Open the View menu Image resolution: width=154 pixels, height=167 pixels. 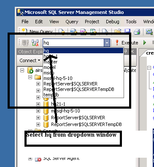coord(54,22)
